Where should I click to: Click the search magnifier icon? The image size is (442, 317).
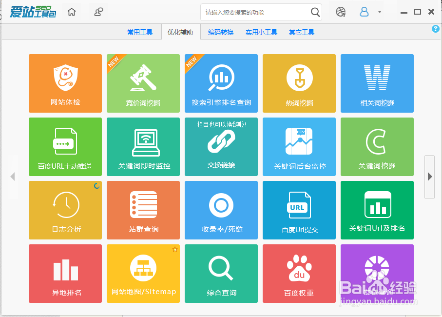tap(315, 12)
